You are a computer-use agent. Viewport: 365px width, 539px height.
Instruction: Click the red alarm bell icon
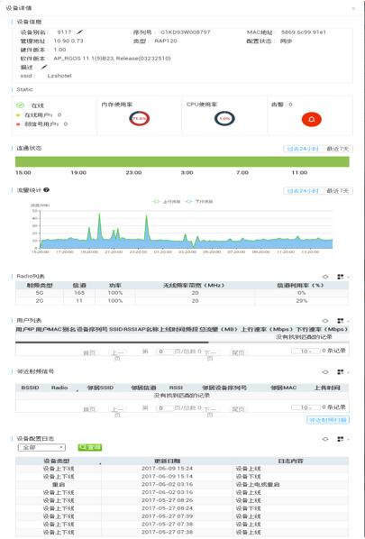click(312, 119)
